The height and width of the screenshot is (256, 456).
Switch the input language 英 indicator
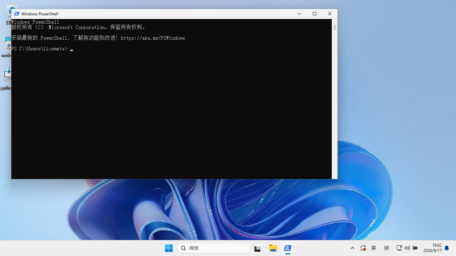coord(374,248)
